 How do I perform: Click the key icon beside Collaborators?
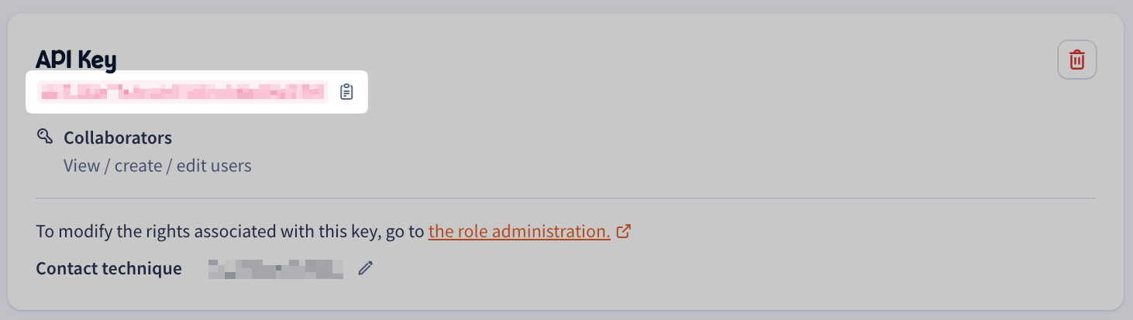(44, 137)
